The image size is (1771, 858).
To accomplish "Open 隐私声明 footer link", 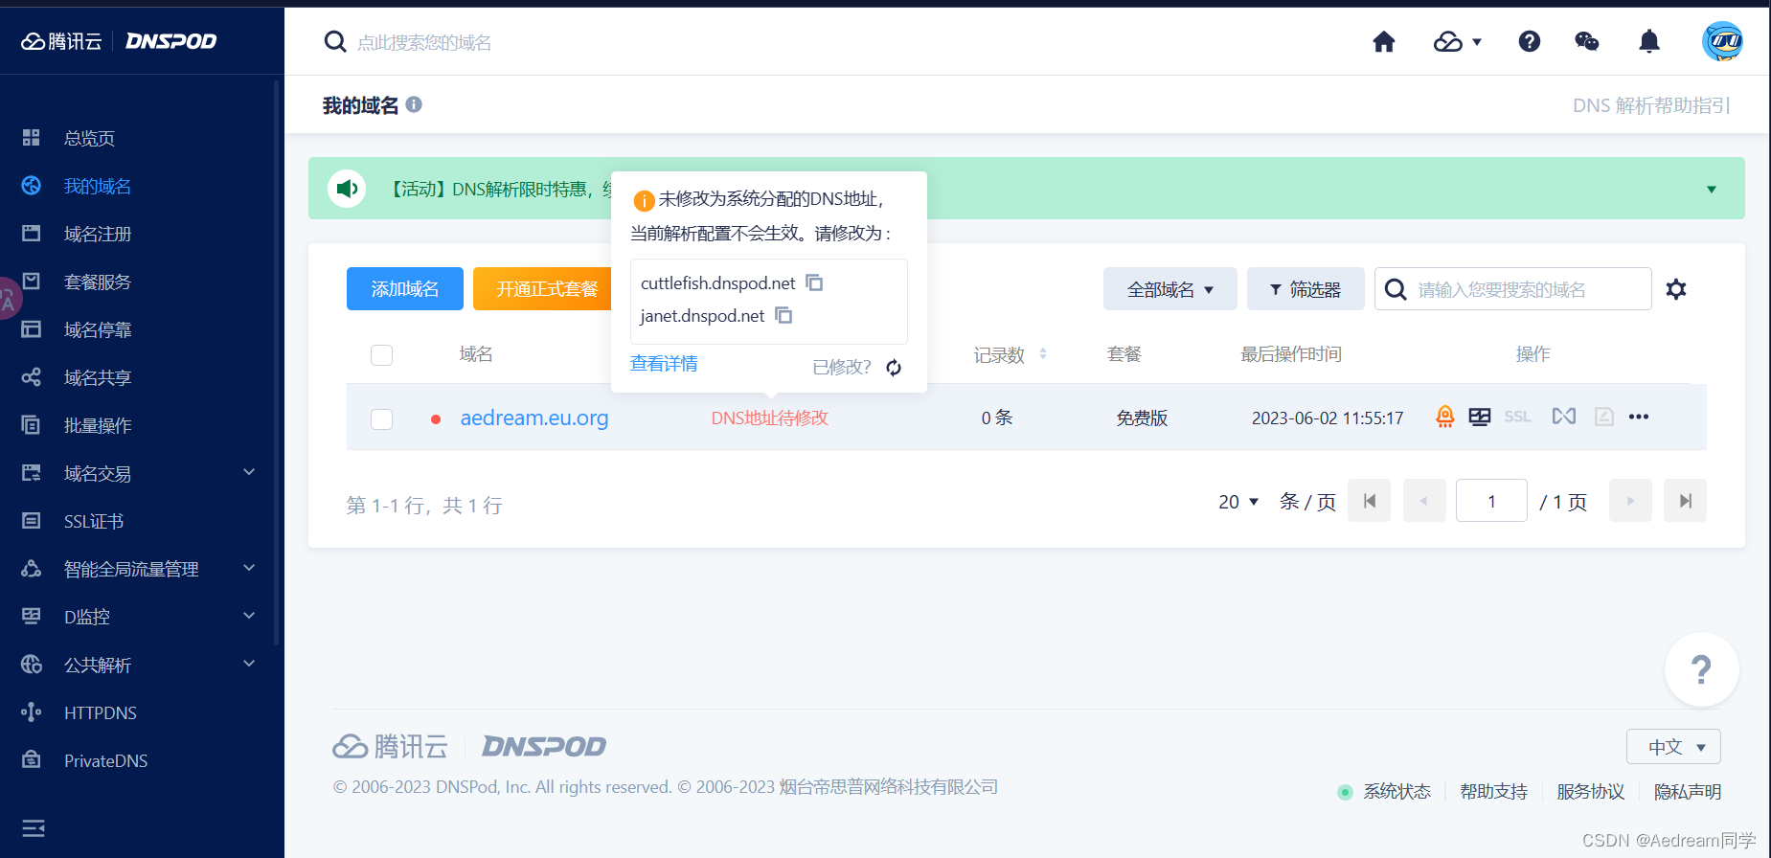I will pyautogui.click(x=1687, y=792).
